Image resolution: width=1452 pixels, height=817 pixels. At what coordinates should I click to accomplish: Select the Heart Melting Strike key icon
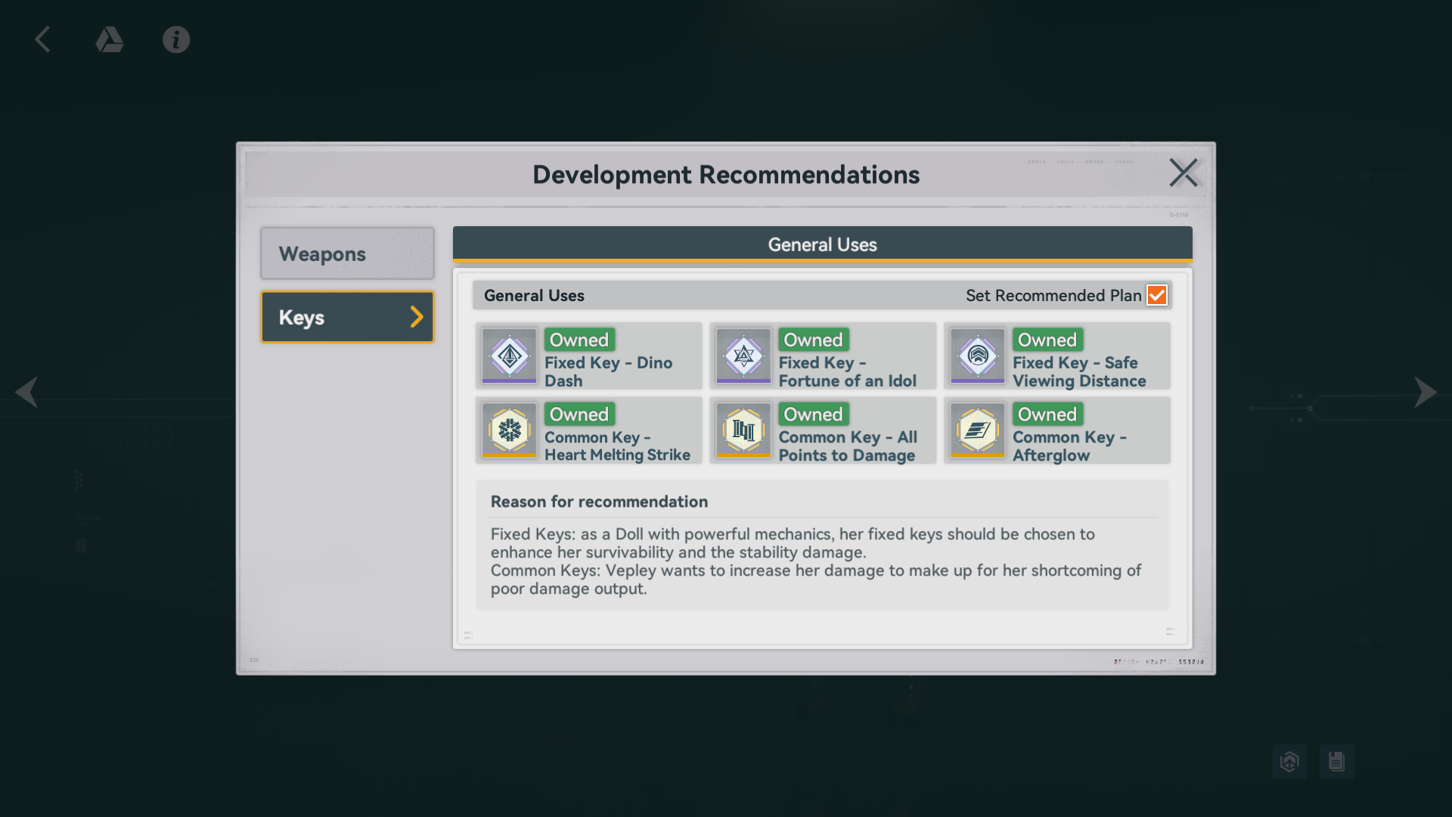(510, 430)
